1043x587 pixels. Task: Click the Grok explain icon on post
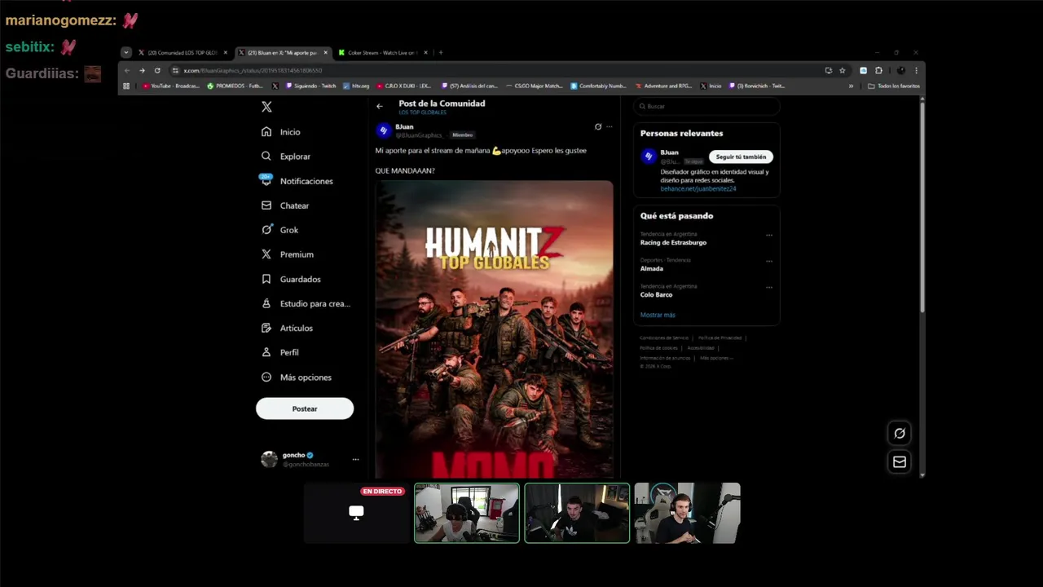coord(598,126)
